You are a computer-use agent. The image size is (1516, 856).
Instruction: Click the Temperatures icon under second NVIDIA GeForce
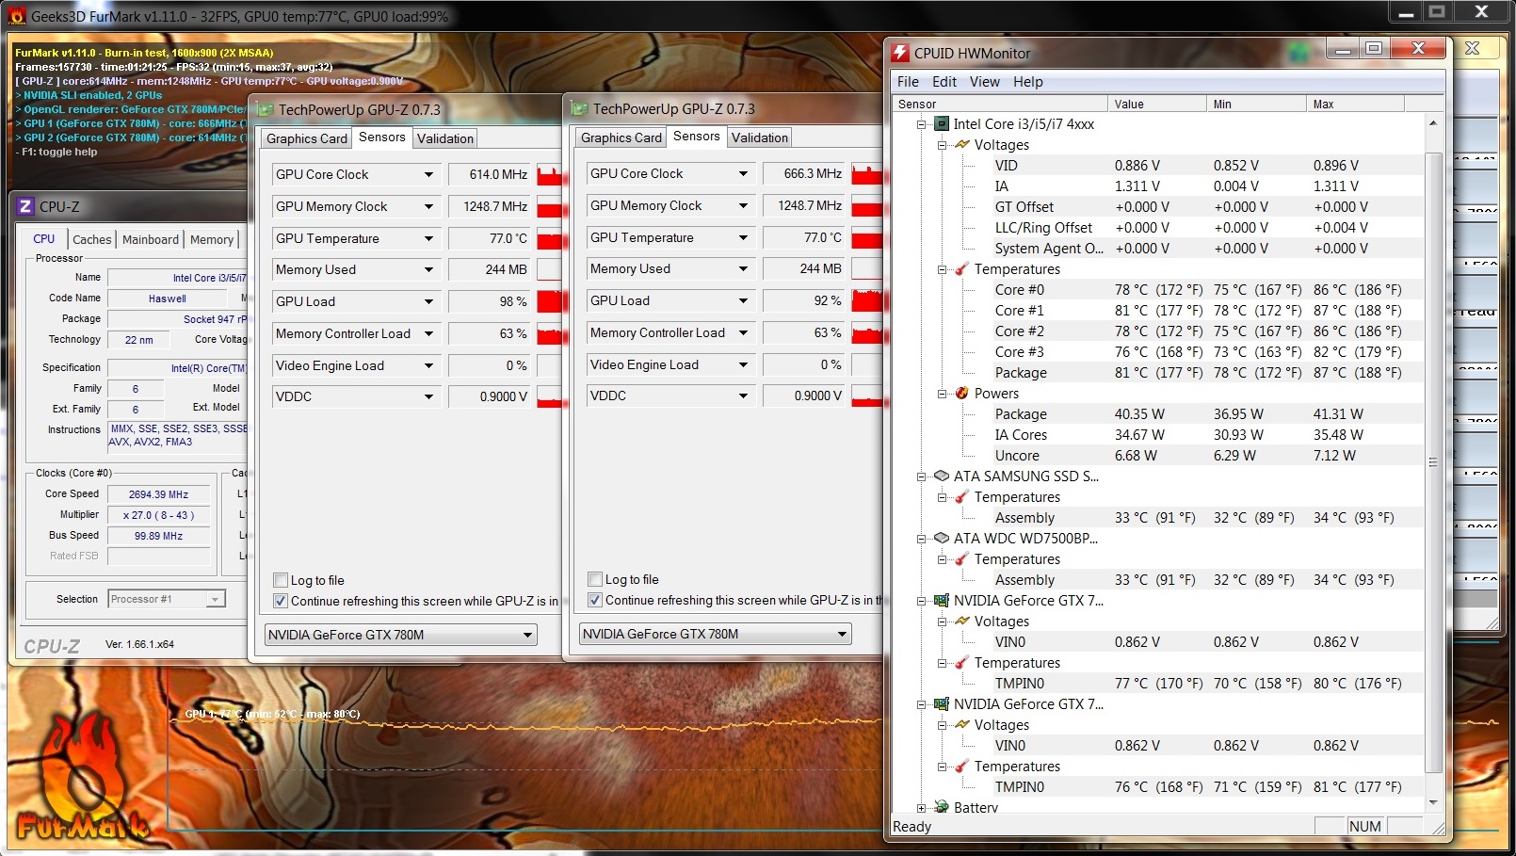click(x=961, y=767)
